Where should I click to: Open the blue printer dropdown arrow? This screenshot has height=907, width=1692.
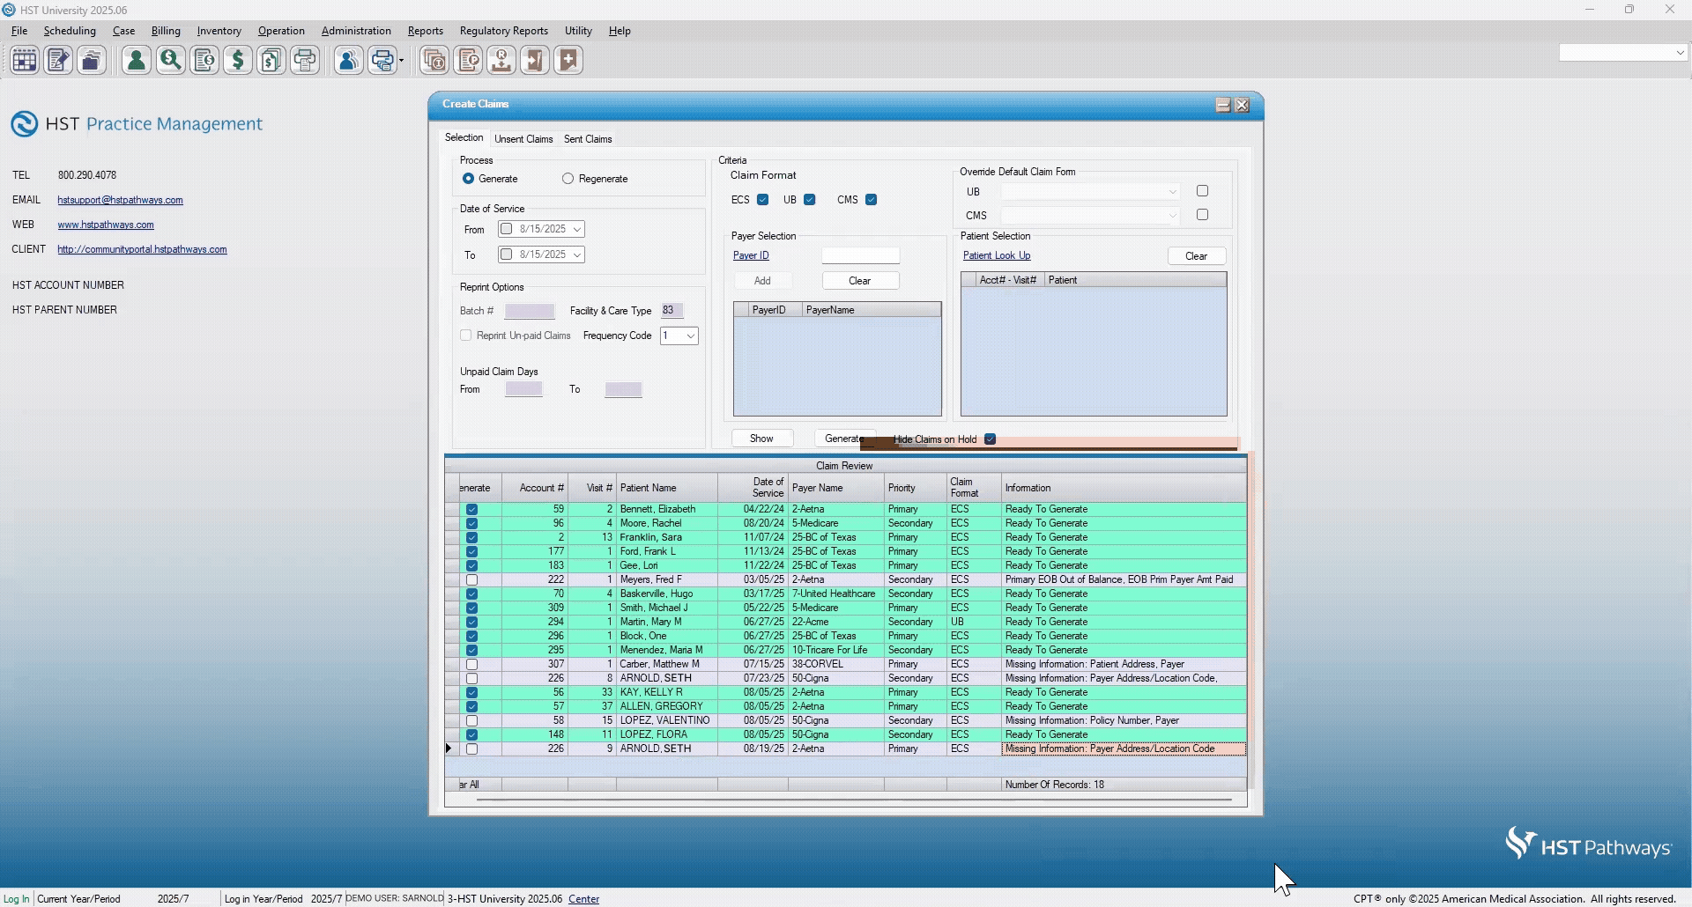[402, 61]
